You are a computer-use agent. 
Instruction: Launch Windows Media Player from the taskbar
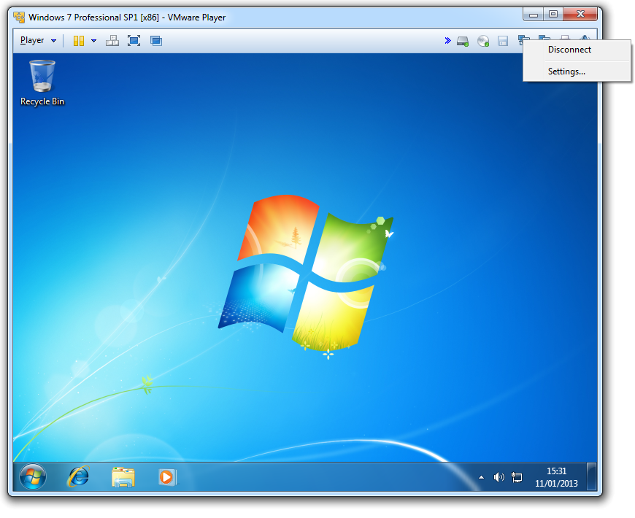[167, 477]
